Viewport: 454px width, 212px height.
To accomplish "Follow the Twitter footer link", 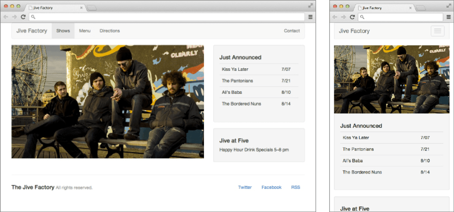I will point(245,187).
